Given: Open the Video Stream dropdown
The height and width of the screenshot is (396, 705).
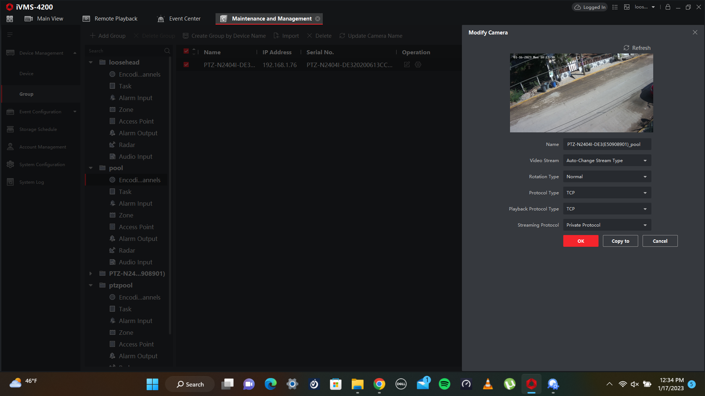Looking at the screenshot, I should tap(607, 161).
